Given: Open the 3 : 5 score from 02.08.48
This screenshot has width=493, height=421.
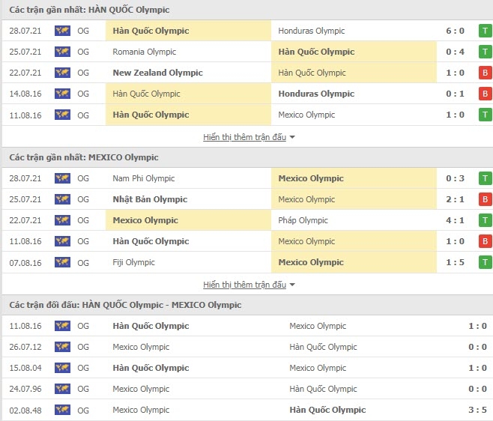Looking at the screenshot, I should pos(477,410).
